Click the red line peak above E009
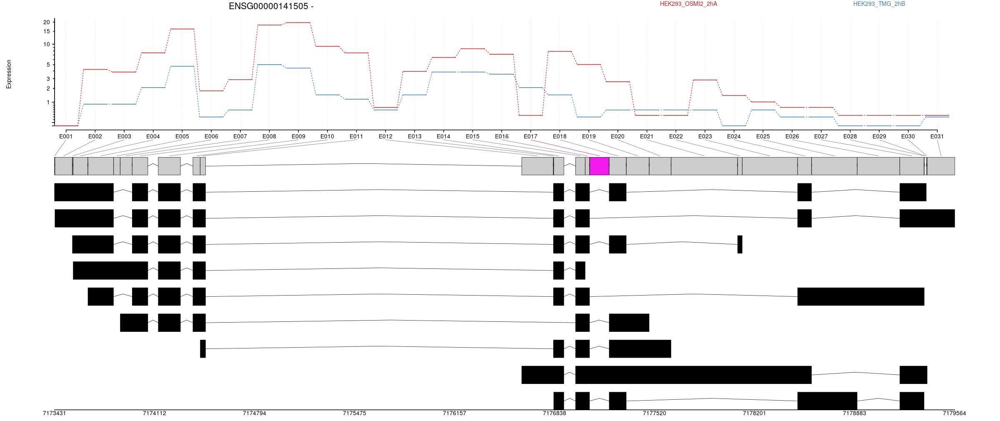The width and height of the screenshot is (1000, 421). click(x=298, y=23)
